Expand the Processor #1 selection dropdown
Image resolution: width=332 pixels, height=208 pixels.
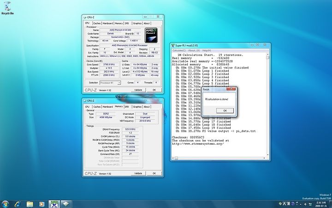pyautogui.click(x=119, y=83)
